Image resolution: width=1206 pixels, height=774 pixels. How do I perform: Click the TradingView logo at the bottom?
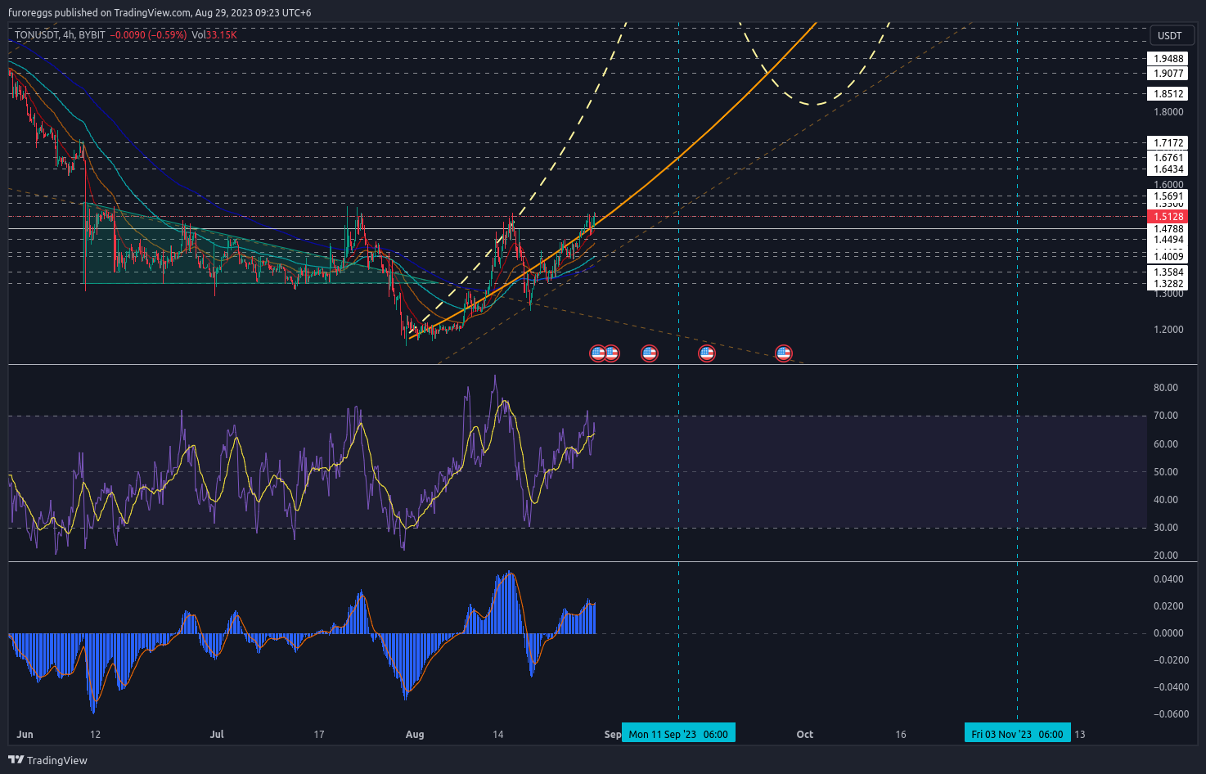coord(47,760)
